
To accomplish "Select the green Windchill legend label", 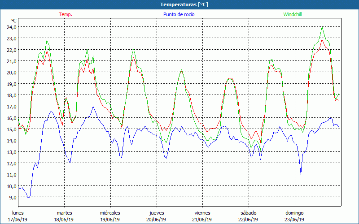I will (293, 14).
